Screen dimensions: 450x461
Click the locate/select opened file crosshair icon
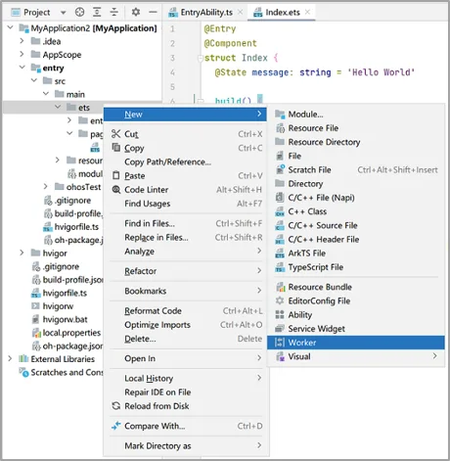pos(79,13)
